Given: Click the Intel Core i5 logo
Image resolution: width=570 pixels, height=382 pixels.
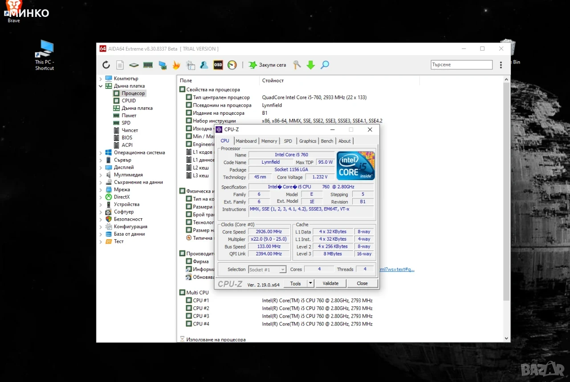Looking at the screenshot, I should click(x=356, y=165).
